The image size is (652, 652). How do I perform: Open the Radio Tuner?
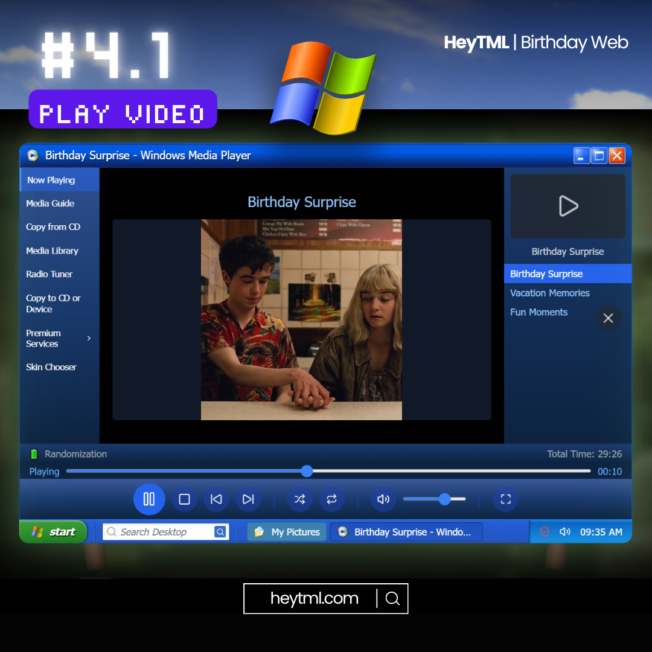49,274
